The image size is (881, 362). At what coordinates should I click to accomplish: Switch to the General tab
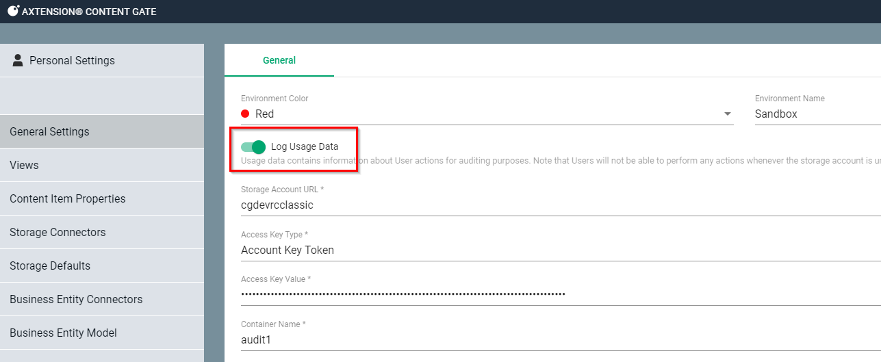(x=279, y=60)
